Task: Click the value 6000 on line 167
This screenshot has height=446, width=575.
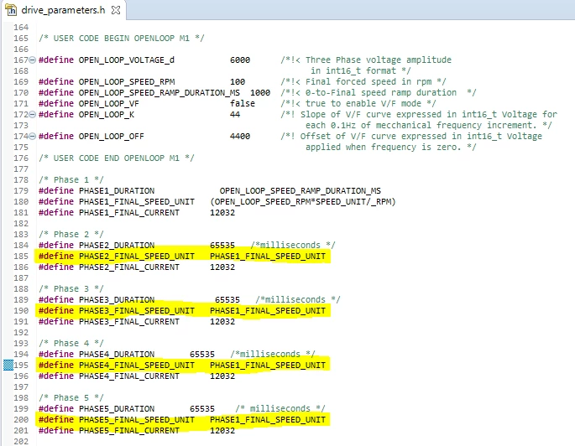Action: (240, 60)
